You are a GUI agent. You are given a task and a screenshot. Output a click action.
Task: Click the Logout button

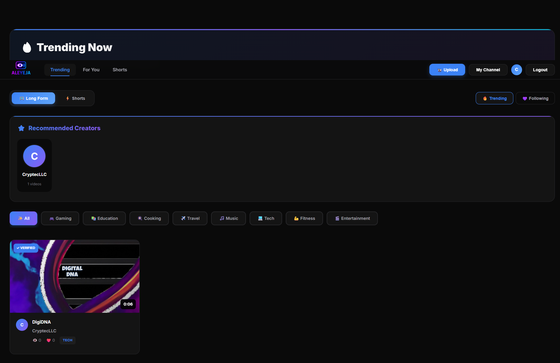point(540,70)
